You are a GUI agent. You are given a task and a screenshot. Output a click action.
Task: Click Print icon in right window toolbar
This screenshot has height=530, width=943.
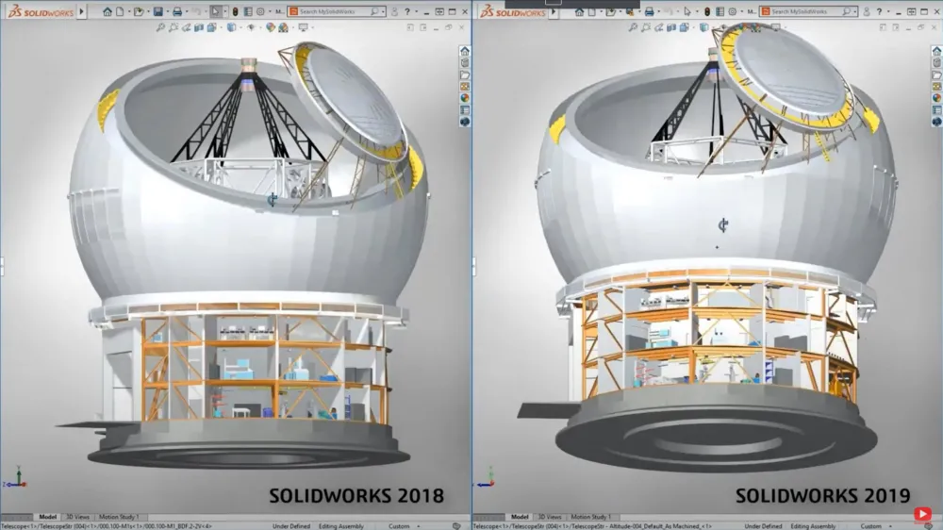pos(650,11)
